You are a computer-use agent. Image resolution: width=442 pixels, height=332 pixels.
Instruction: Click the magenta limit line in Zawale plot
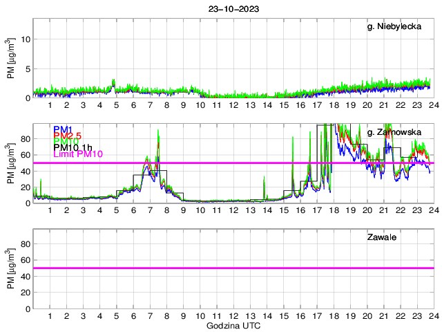(x=233, y=268)
